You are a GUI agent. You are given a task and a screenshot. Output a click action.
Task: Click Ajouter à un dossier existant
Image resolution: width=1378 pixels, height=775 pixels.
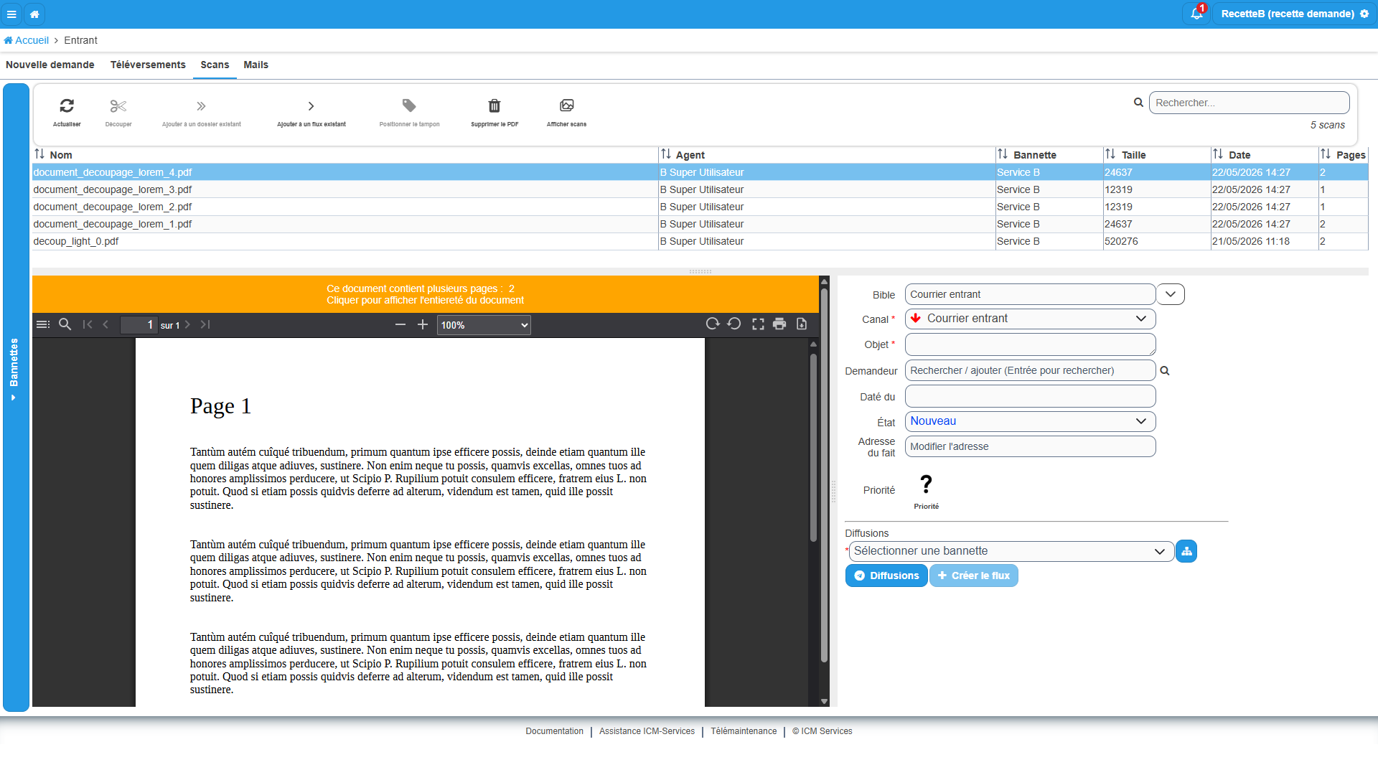click(202, 113)
